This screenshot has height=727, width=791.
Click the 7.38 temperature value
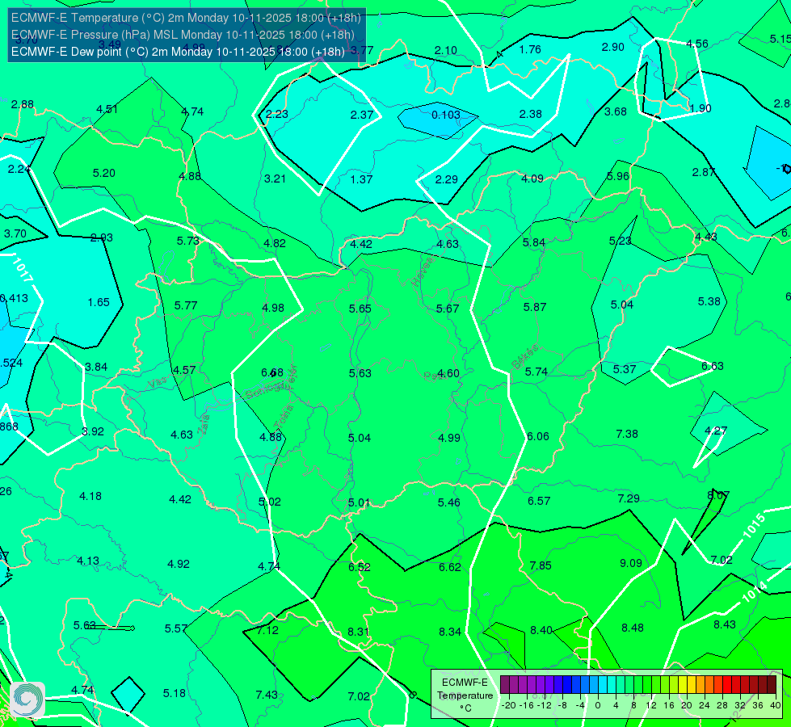626,434
